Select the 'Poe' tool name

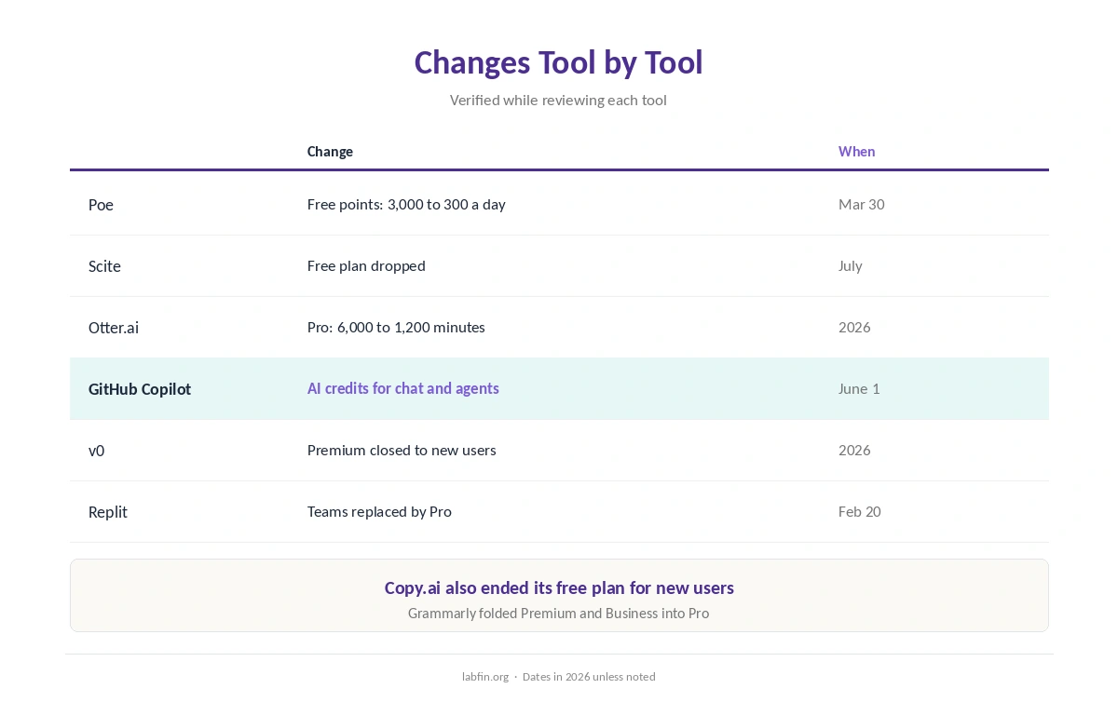click(101, 204)
